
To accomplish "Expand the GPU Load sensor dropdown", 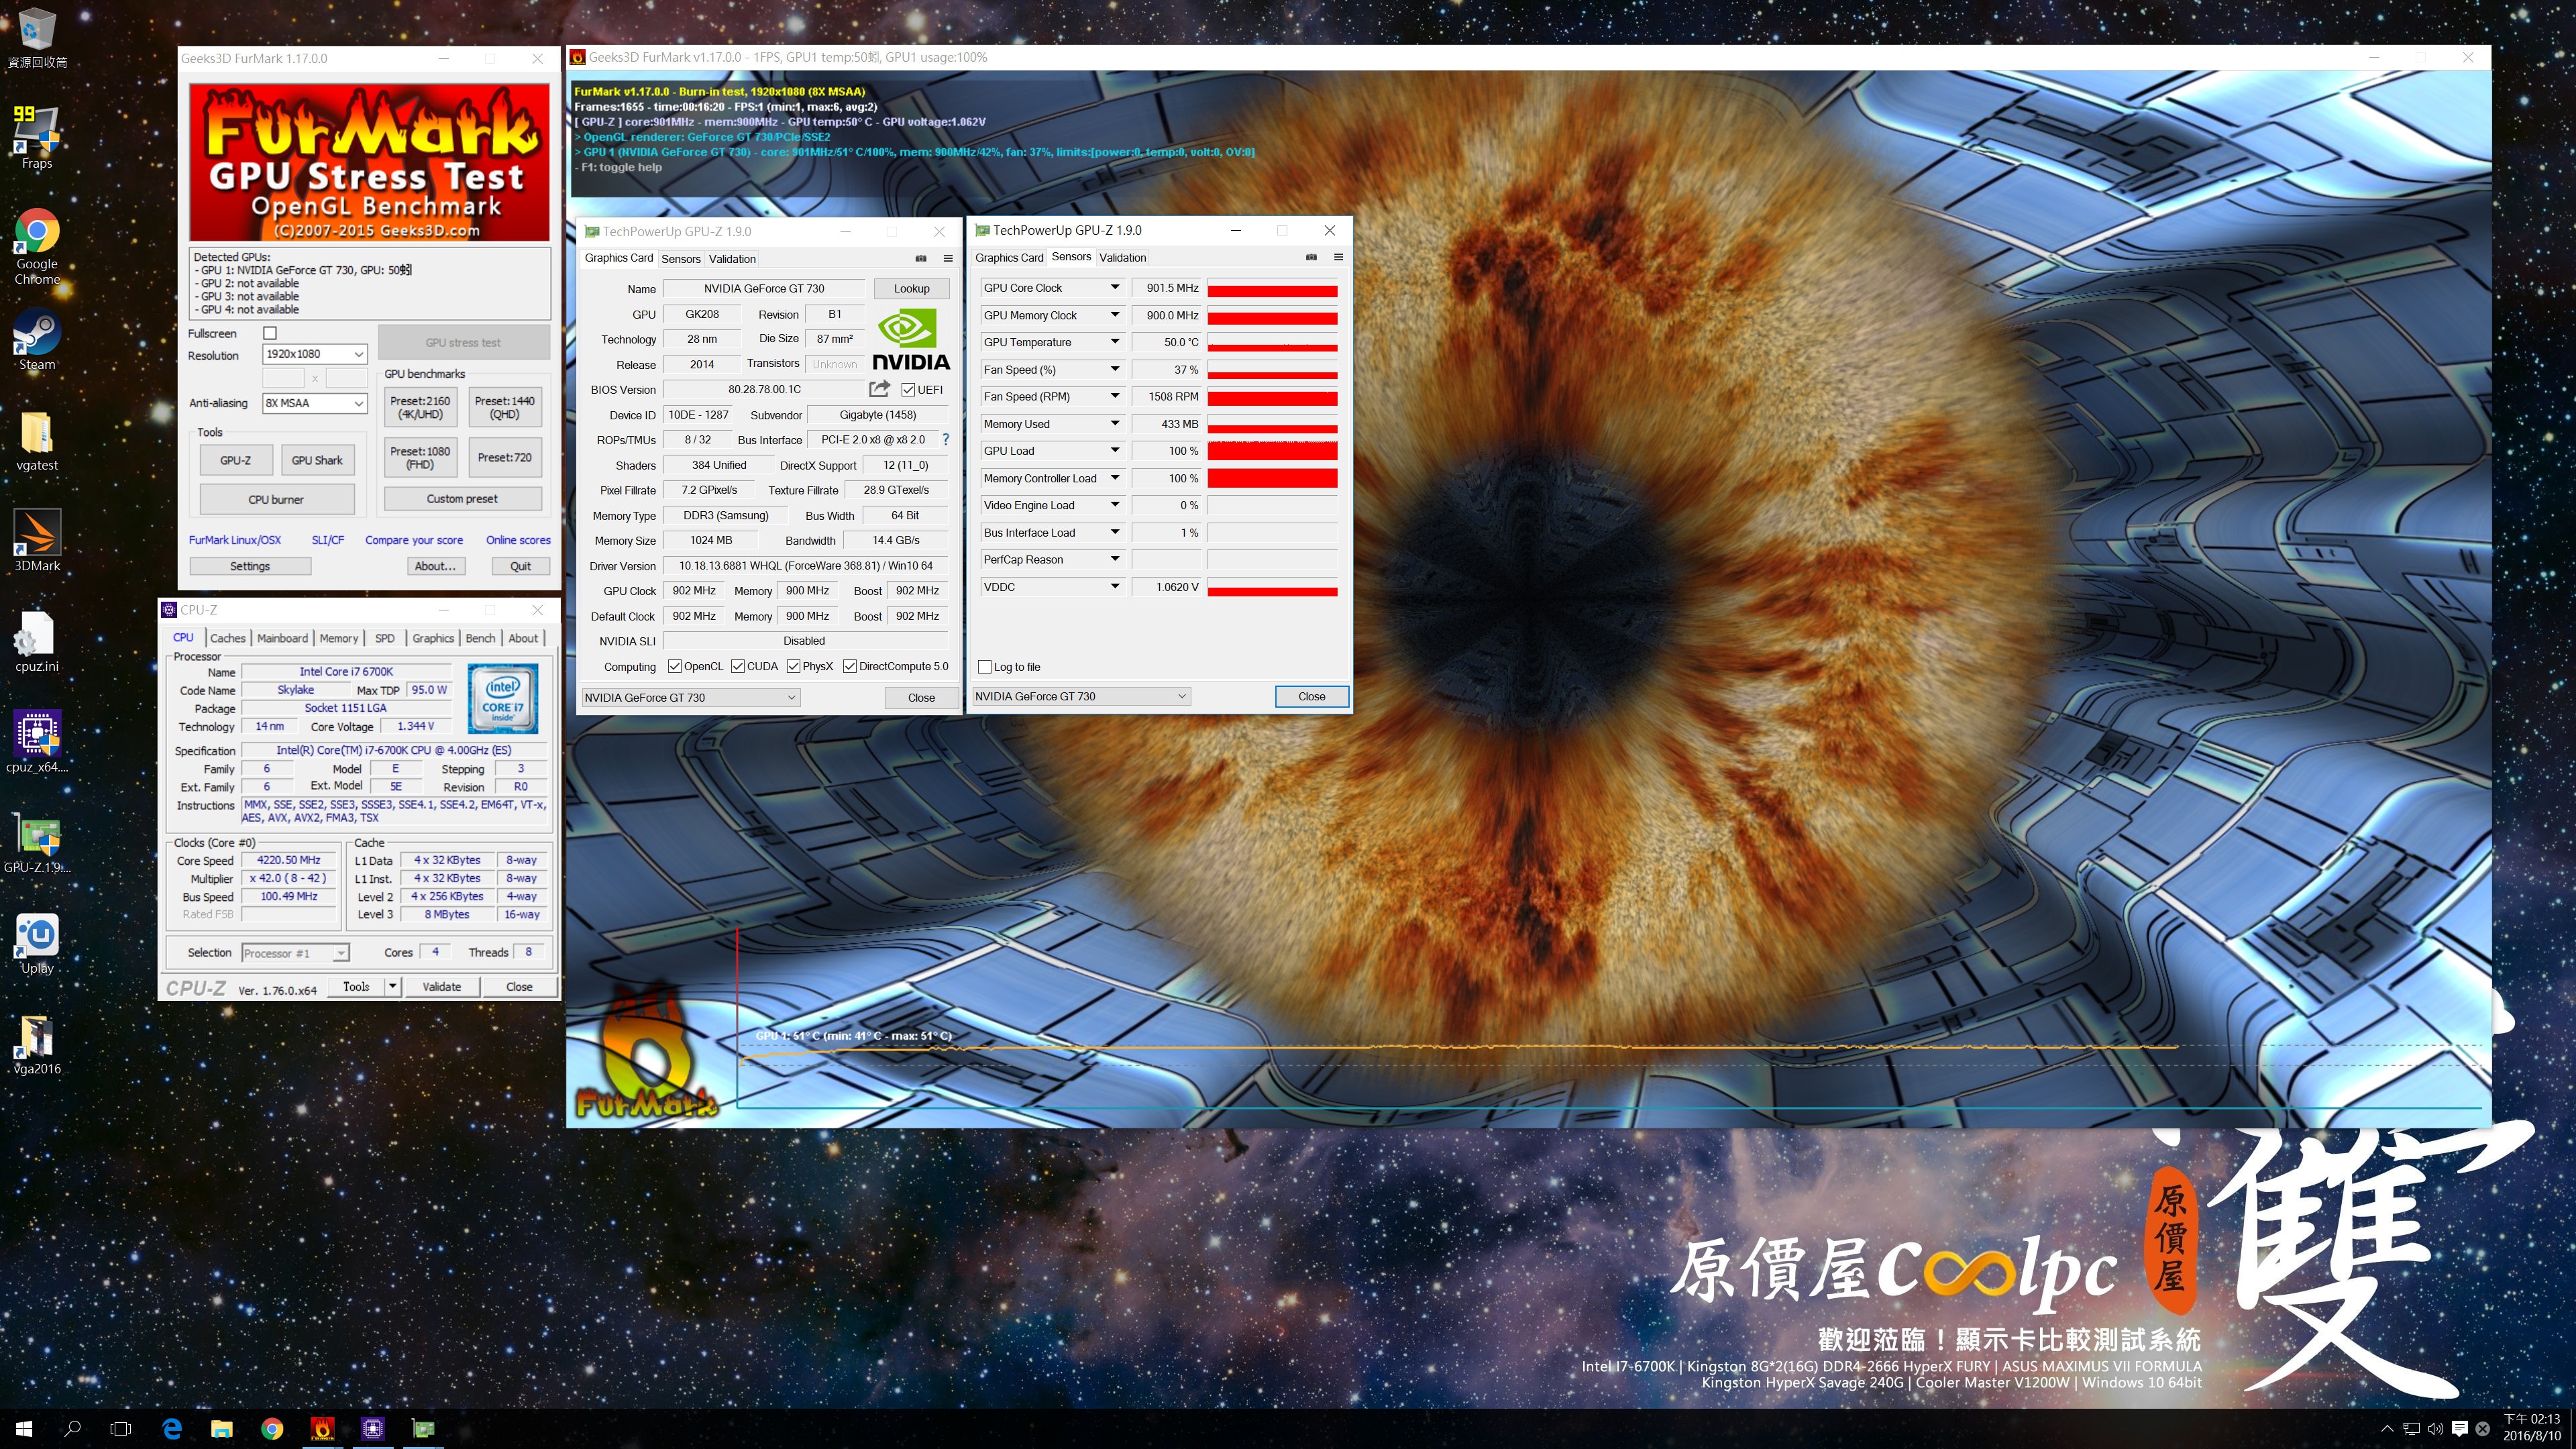I will pyautogui.click(x=1114, y=451).
